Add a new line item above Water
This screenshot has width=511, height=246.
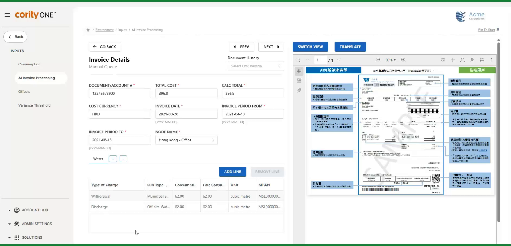(x=113, y=159)
